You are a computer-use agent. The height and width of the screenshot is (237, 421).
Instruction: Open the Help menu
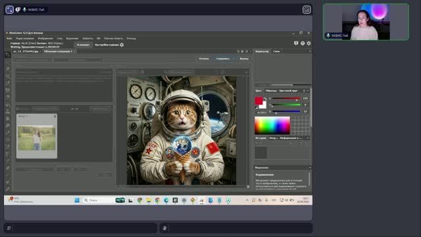[132, 38]
